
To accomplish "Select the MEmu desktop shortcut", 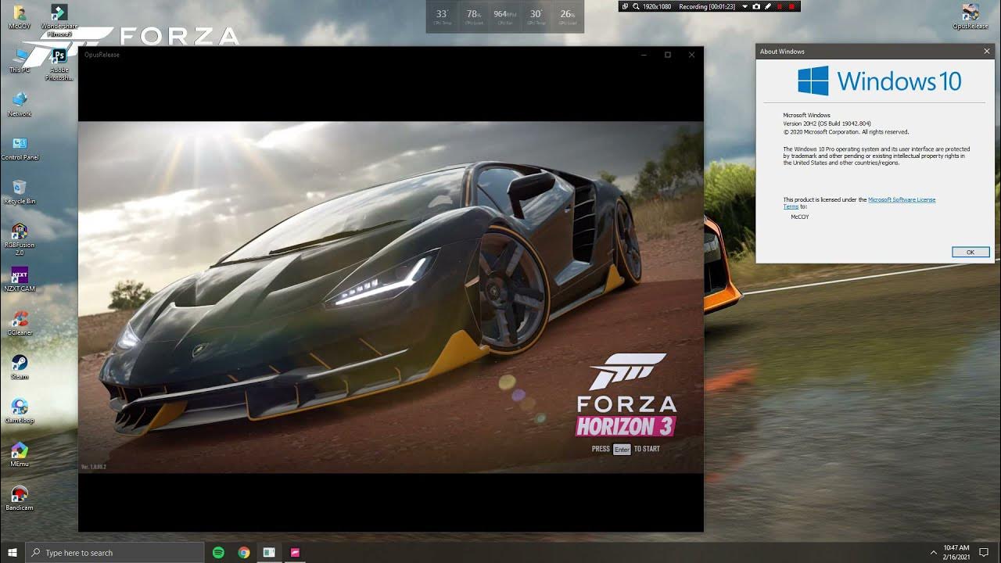I will pyautogui.click(x=20, y=455).
